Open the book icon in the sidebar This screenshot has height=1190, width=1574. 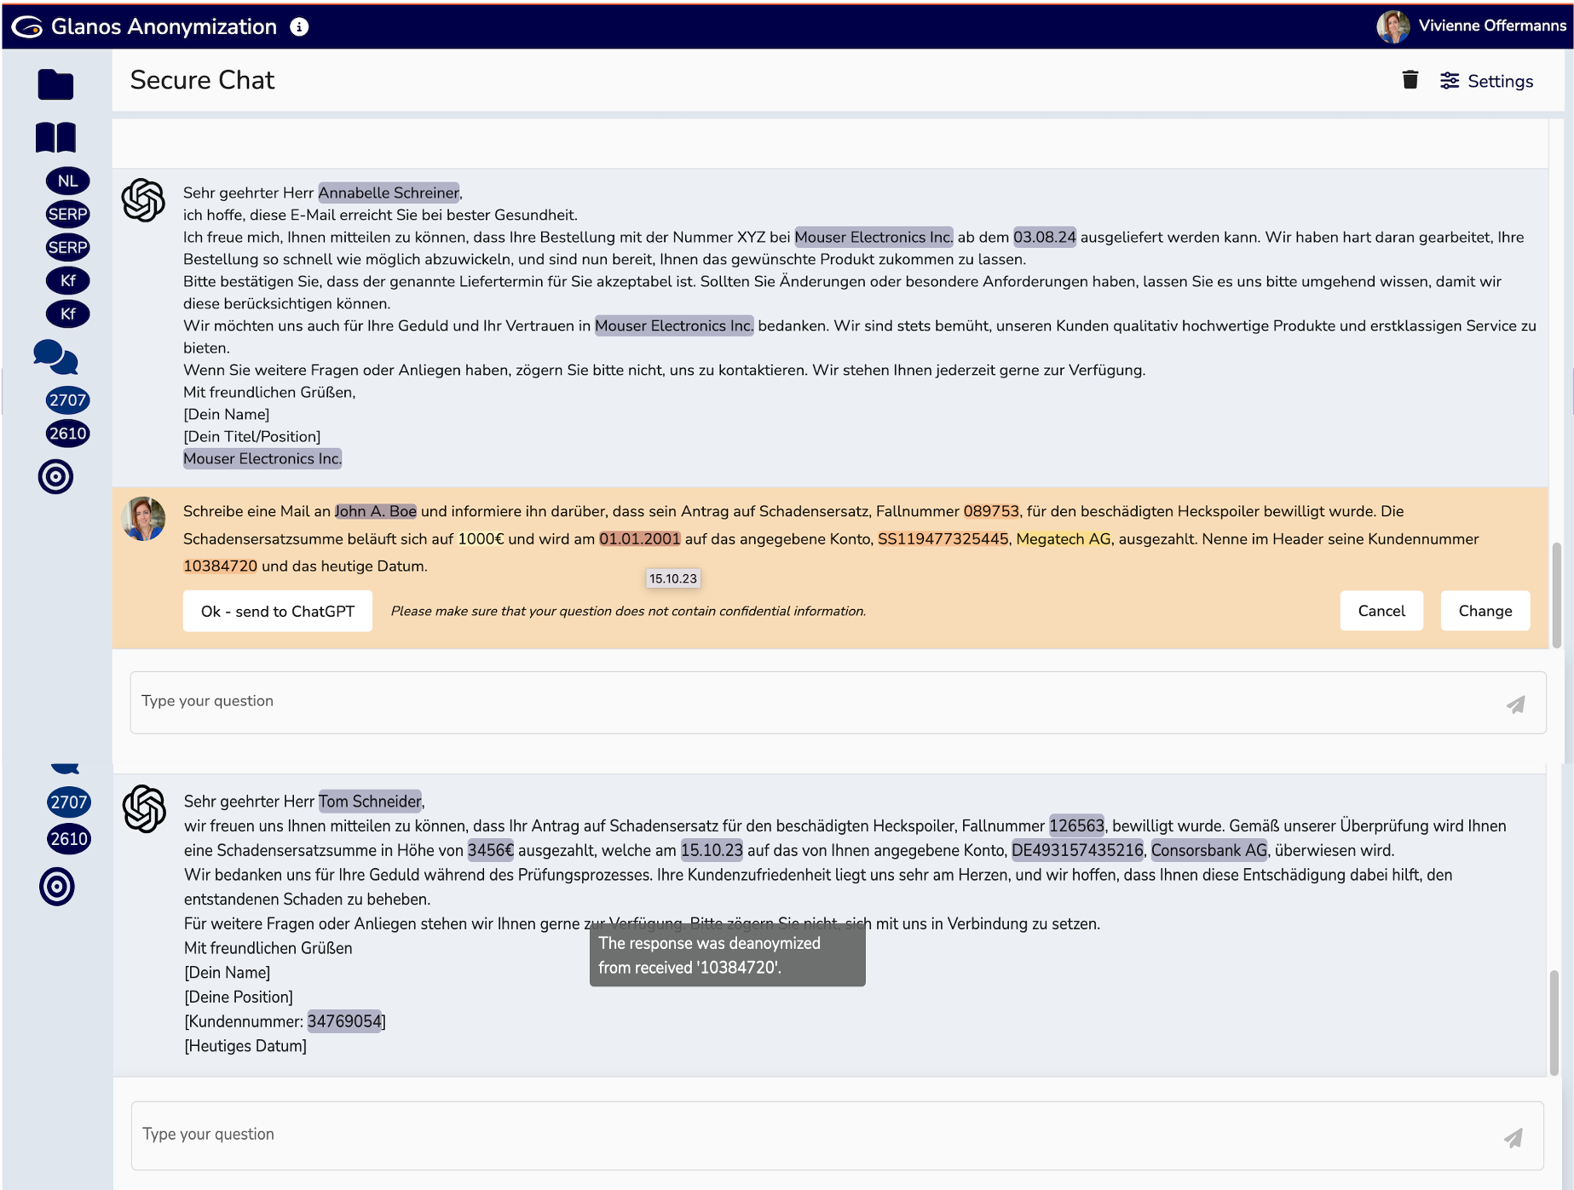pyautogui.click(x=55, y=137)
